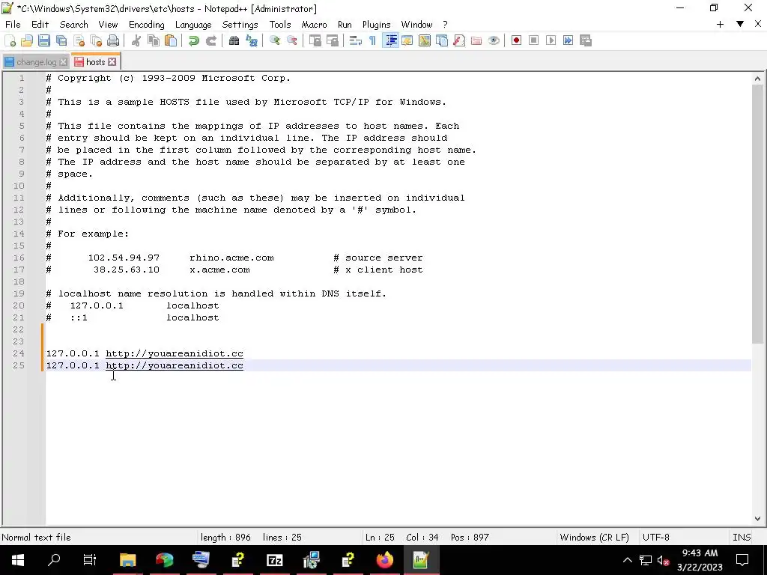767x575 pixels.
Task: Click the Open file toolbar icon
Action: [27, 40]
